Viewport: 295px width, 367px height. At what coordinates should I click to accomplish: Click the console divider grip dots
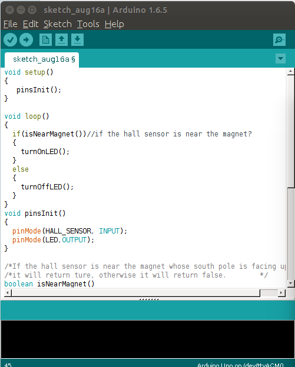click(x=149, y=299)
